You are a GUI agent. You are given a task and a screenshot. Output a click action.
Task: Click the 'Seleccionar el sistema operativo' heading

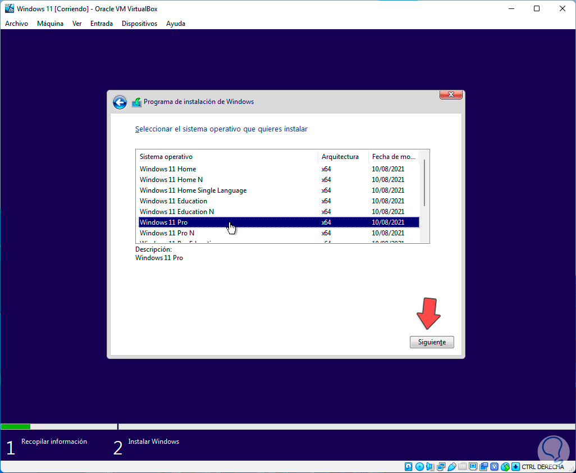pos(221,129)
